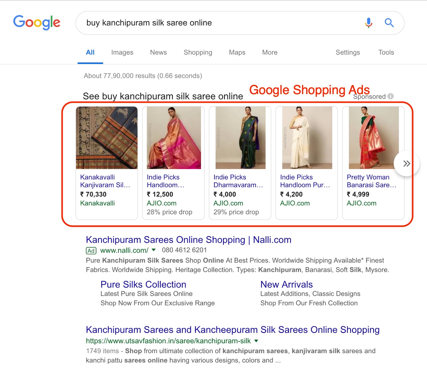Open the Pretty Woman Banarasi saree image
This screenshot has width=427, height=375.
coord(374,138)
